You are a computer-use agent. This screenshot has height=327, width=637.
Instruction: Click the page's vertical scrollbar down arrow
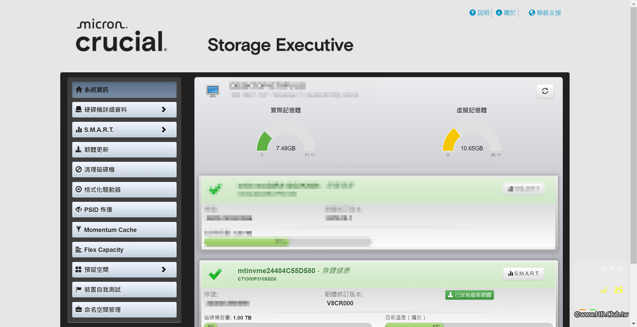coord(633,324)
